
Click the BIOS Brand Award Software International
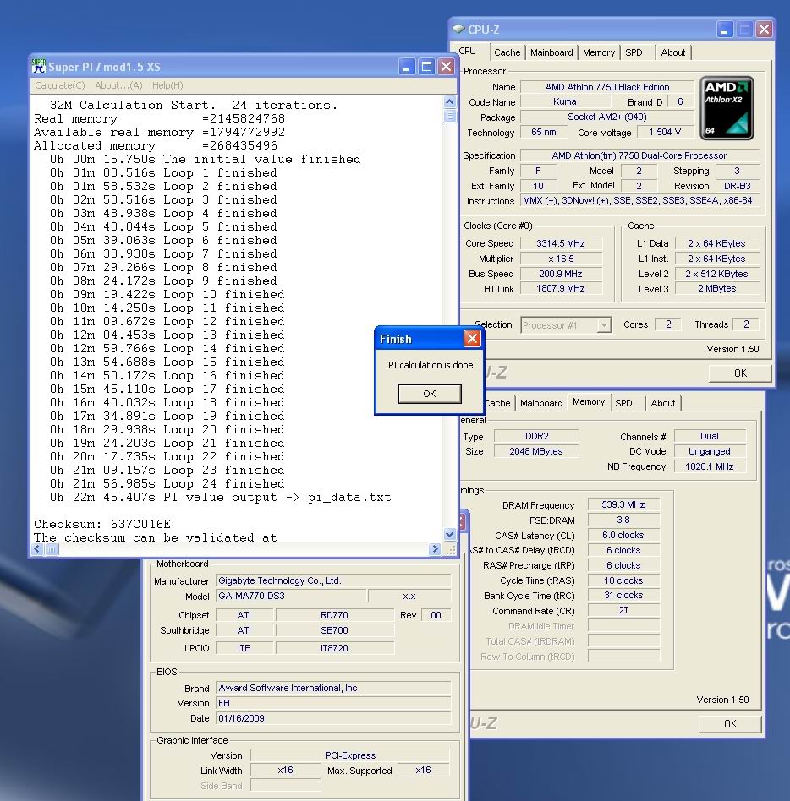click(x=333, y=688)
